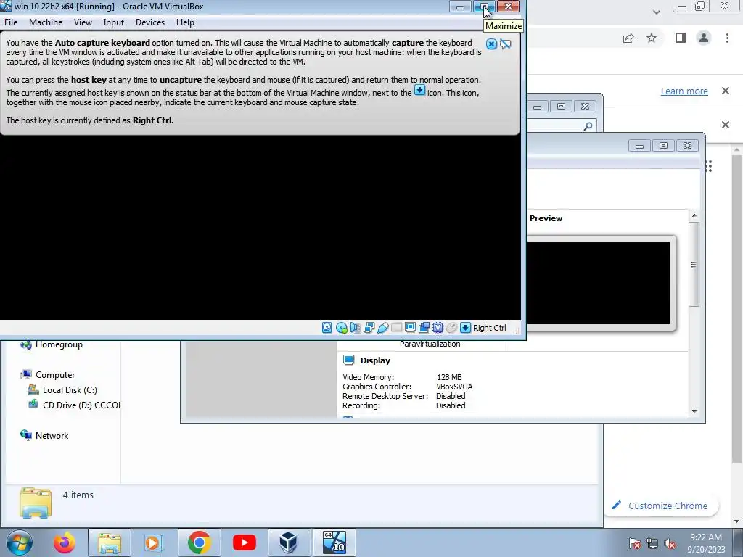
Task: Open the Input menu
Action: pyautogui.click(x=114, y=22)
